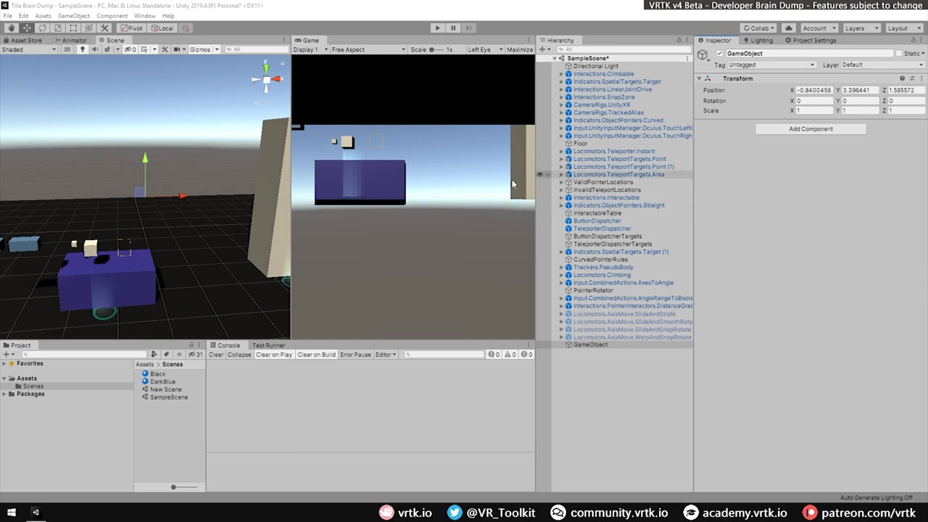Viewport: 928px width, 522px height.
Task: Open the GameObject menu in the menu bar
Action: (x=73, y=15)
